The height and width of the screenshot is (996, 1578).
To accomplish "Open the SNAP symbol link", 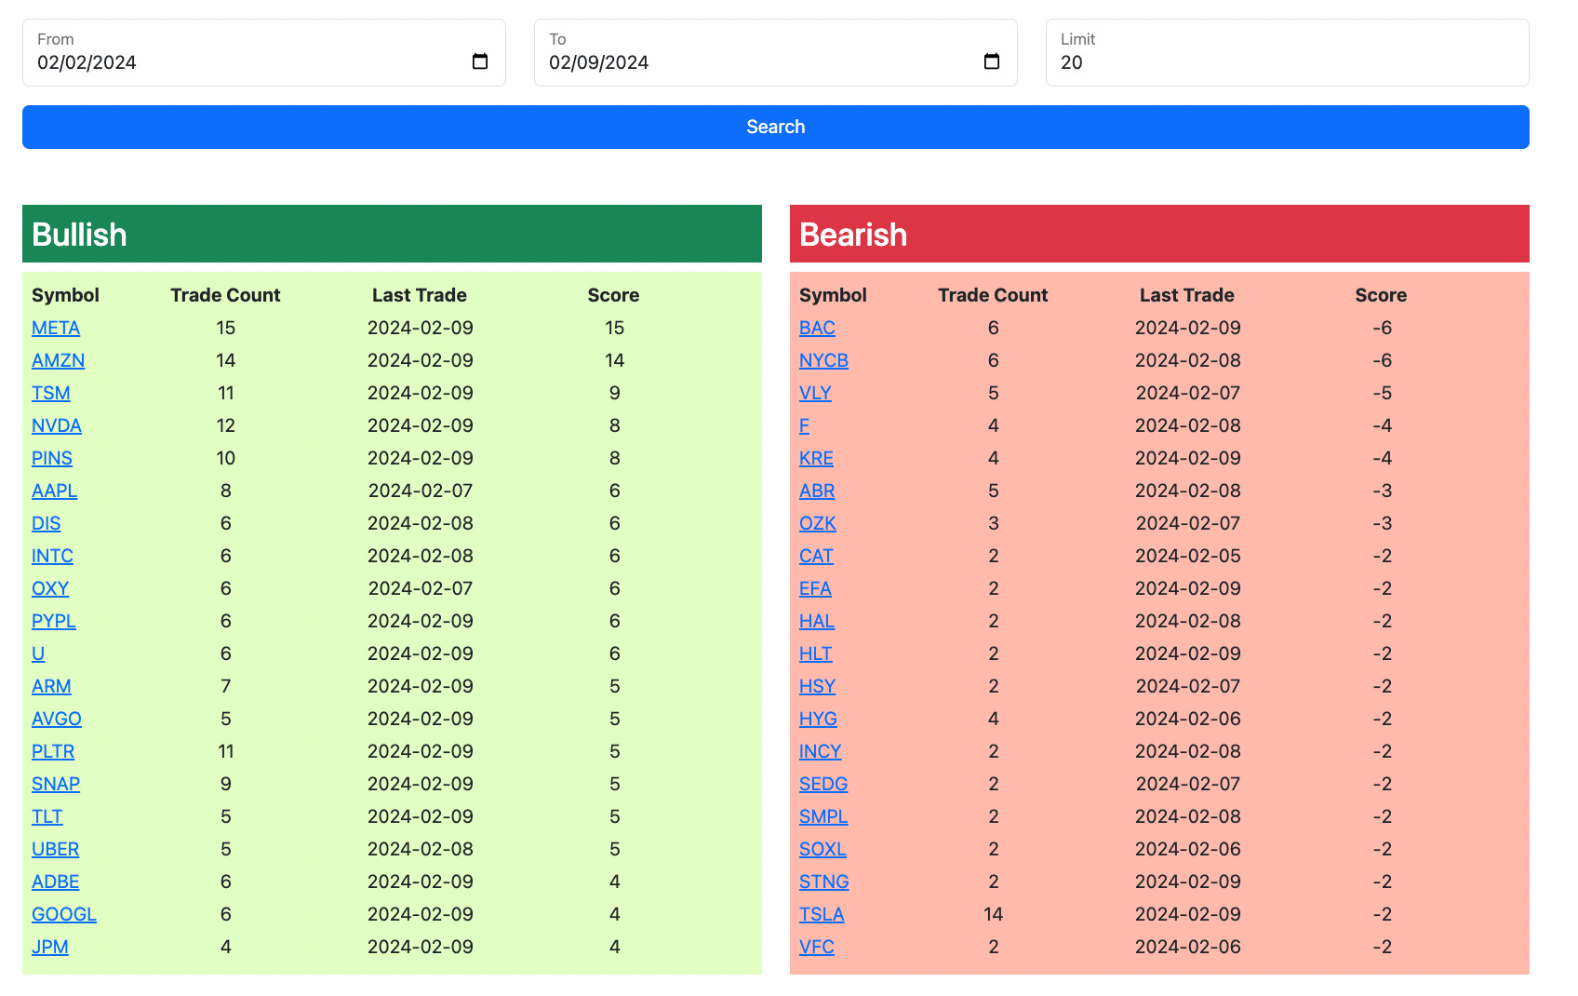I will pyautogui.click(x=56, y=784).
